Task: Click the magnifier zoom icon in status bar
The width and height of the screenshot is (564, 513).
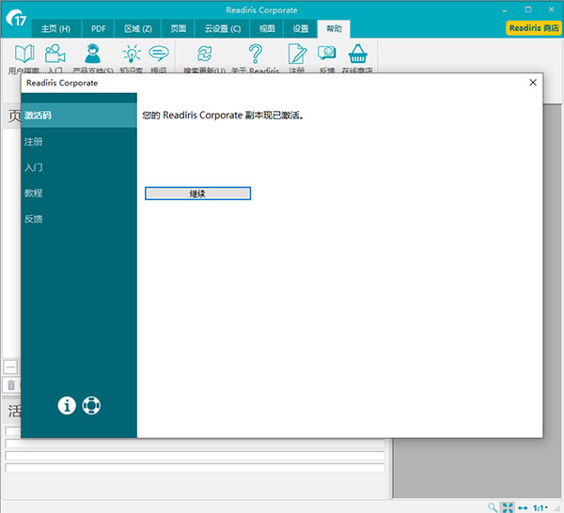Action: 493,507
